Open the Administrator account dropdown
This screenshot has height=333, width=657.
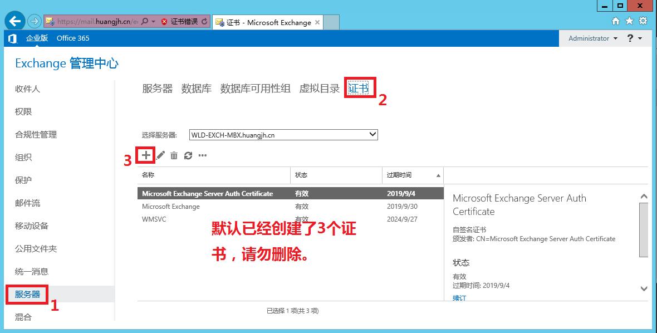coord(593,38)
